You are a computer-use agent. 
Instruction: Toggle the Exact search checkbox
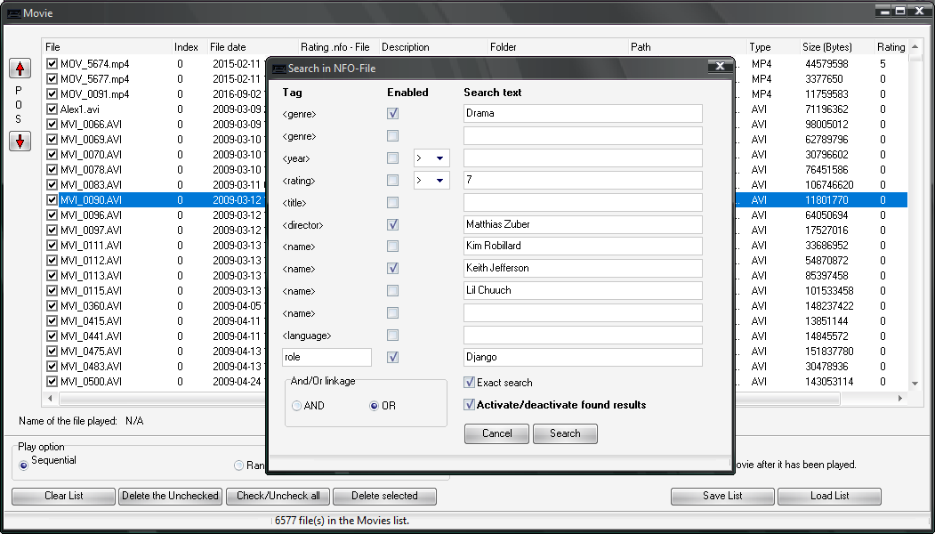[x=470, y=383]
